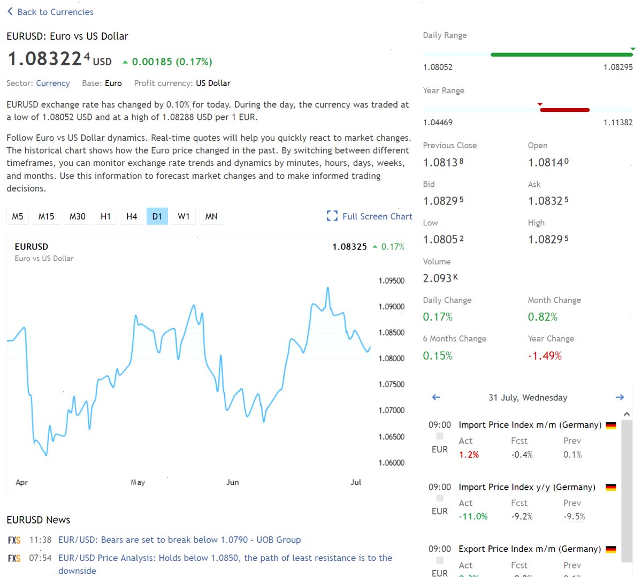
Task: Click the Back to Currencies arrow icon
Action: pyautogui.click(x=10, y=11)
